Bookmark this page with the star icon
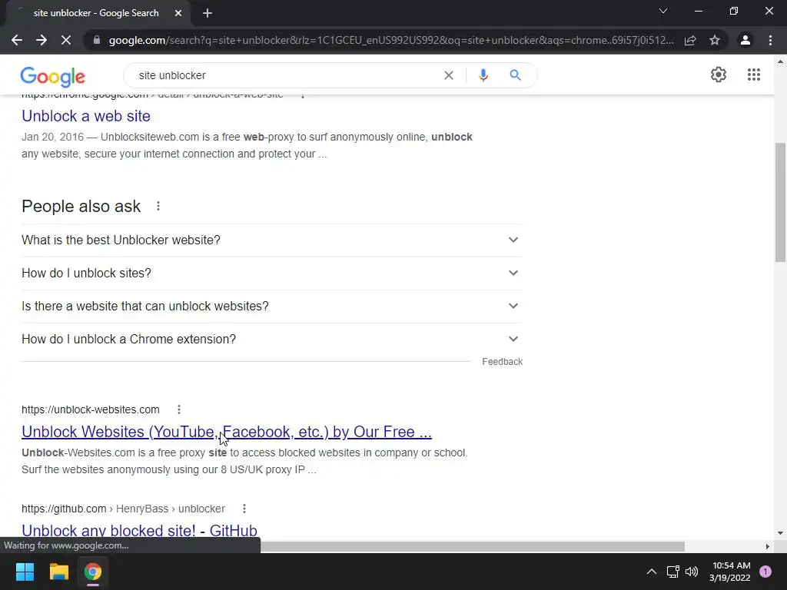 coord(715,40)
